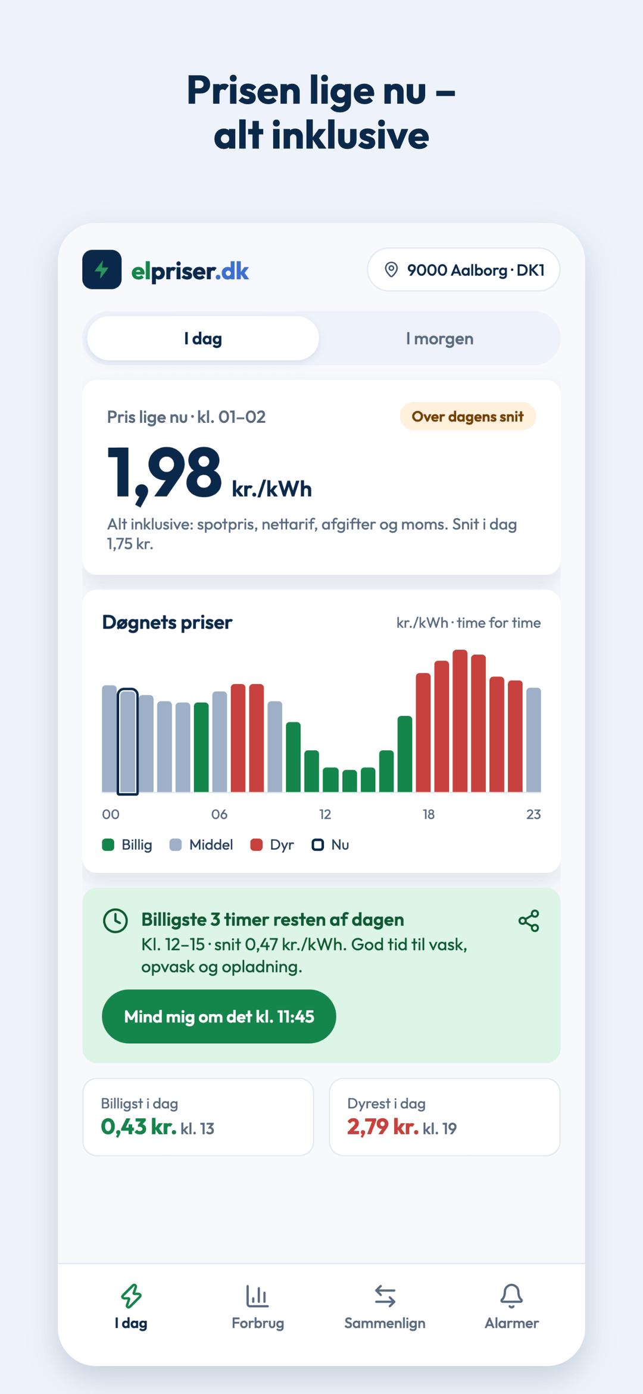This screenshot has width=643, height=1394.
Task: Tap the elpriser.dk brand name text
Action: point(190,272)
